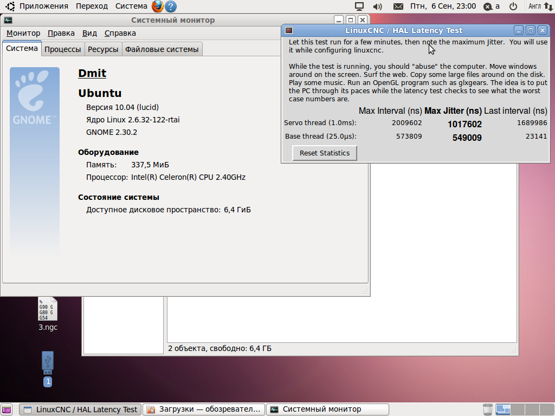Click the System Monitor title bar icon
This screenshot has width=555, height=416.
pyautogui.click(x=8, y=20)
